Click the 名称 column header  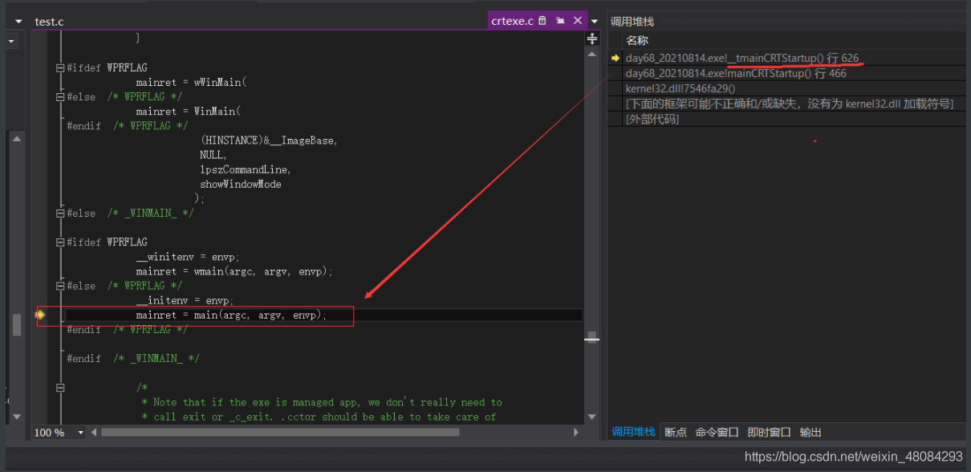click(x=637, y=40)
